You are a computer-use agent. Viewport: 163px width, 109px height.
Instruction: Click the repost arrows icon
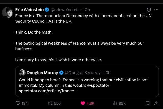50,103
